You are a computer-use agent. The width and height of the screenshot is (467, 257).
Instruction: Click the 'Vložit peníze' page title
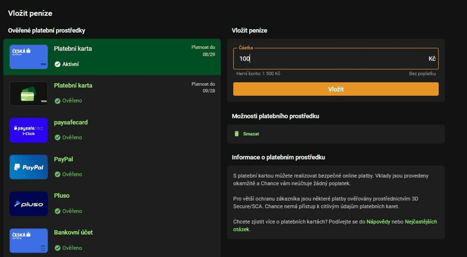click(x=30, y=13)
